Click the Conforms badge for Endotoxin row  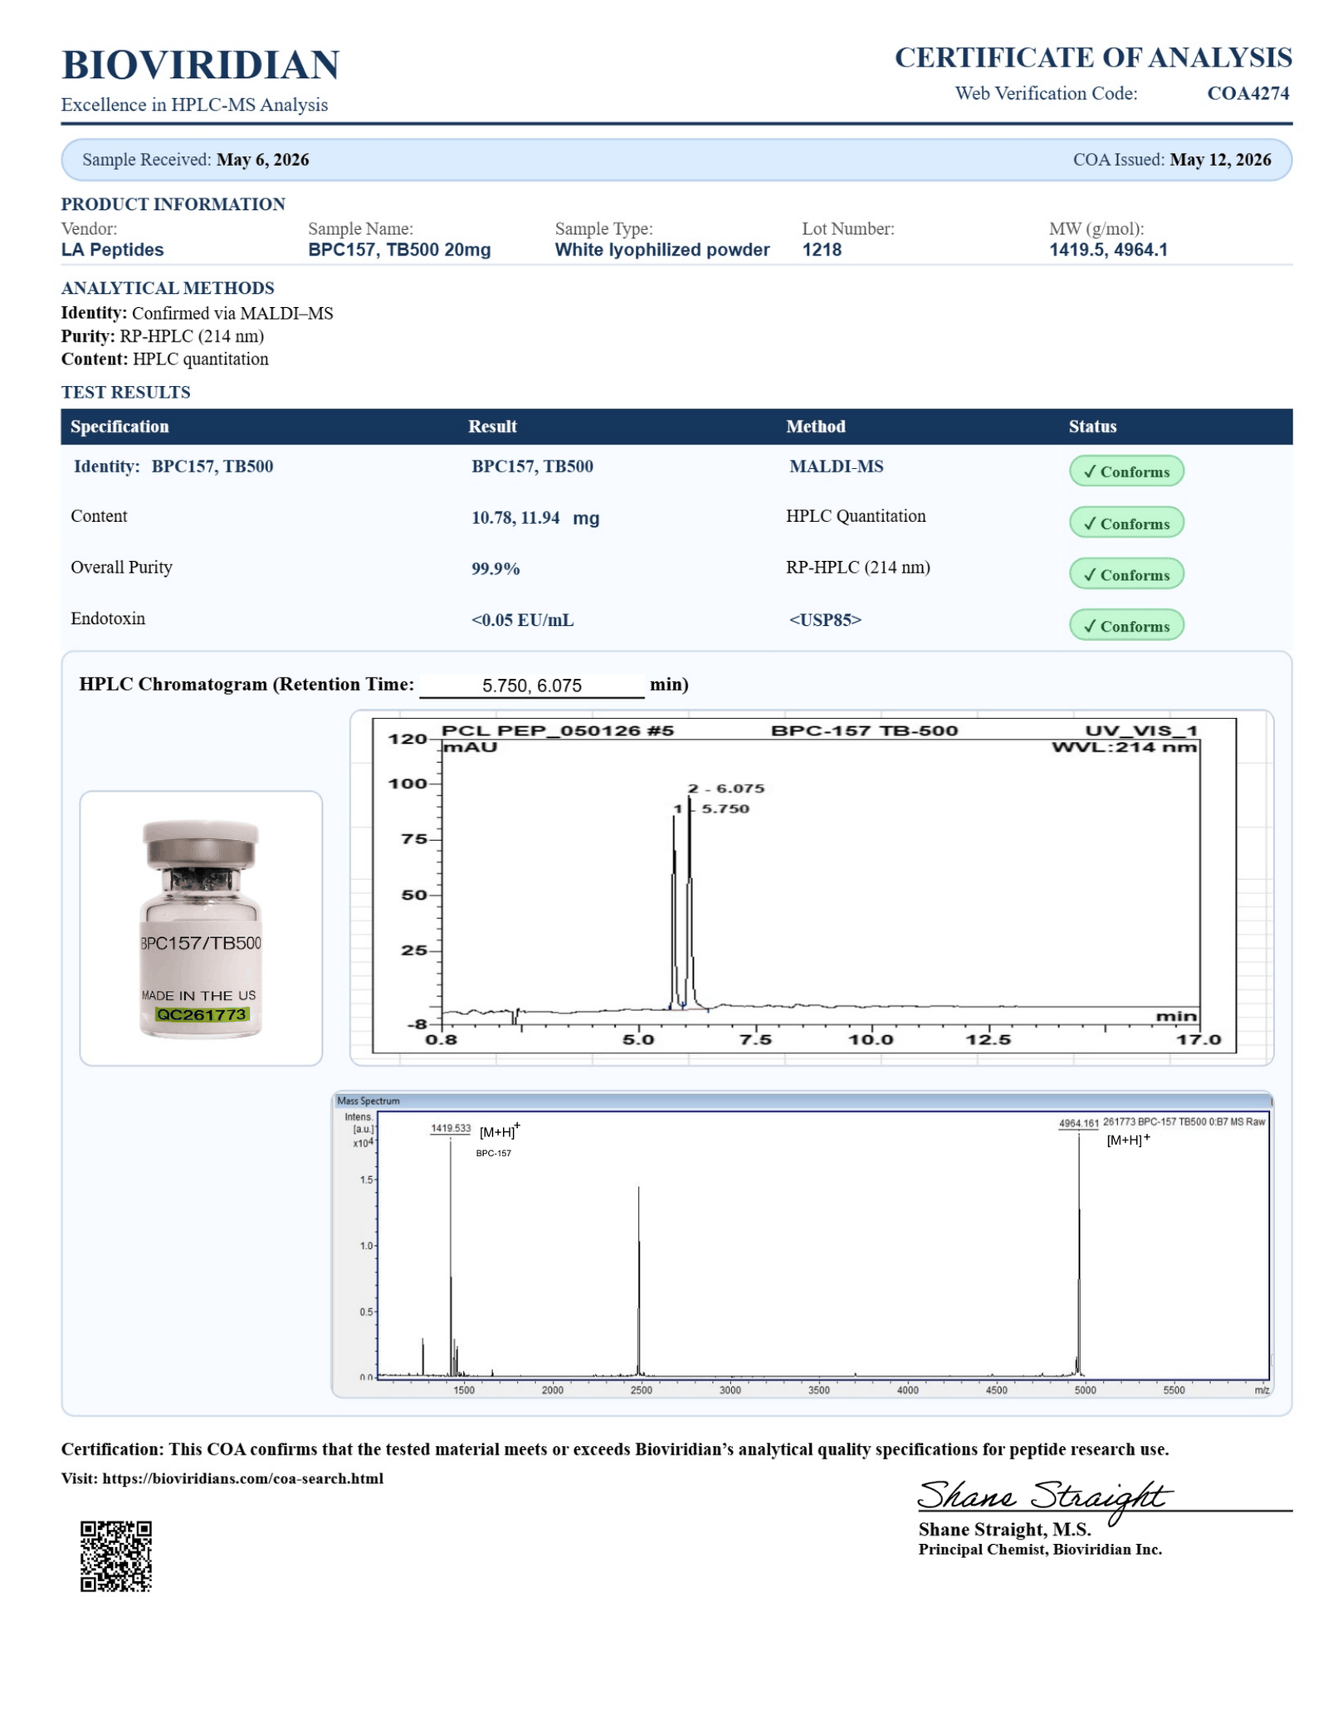coord(1126,626)
